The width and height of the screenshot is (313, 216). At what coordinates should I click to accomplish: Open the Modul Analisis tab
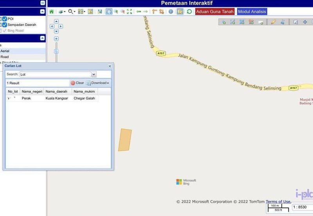click(252, 12)
